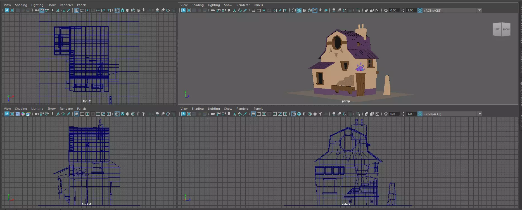
Task: Enable Smooth Shade All in persp panel
Action: pos(299,10)
